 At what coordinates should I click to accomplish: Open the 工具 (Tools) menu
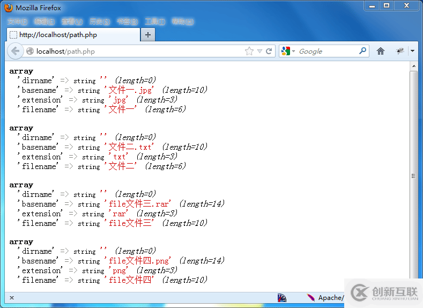coord(154,21)
